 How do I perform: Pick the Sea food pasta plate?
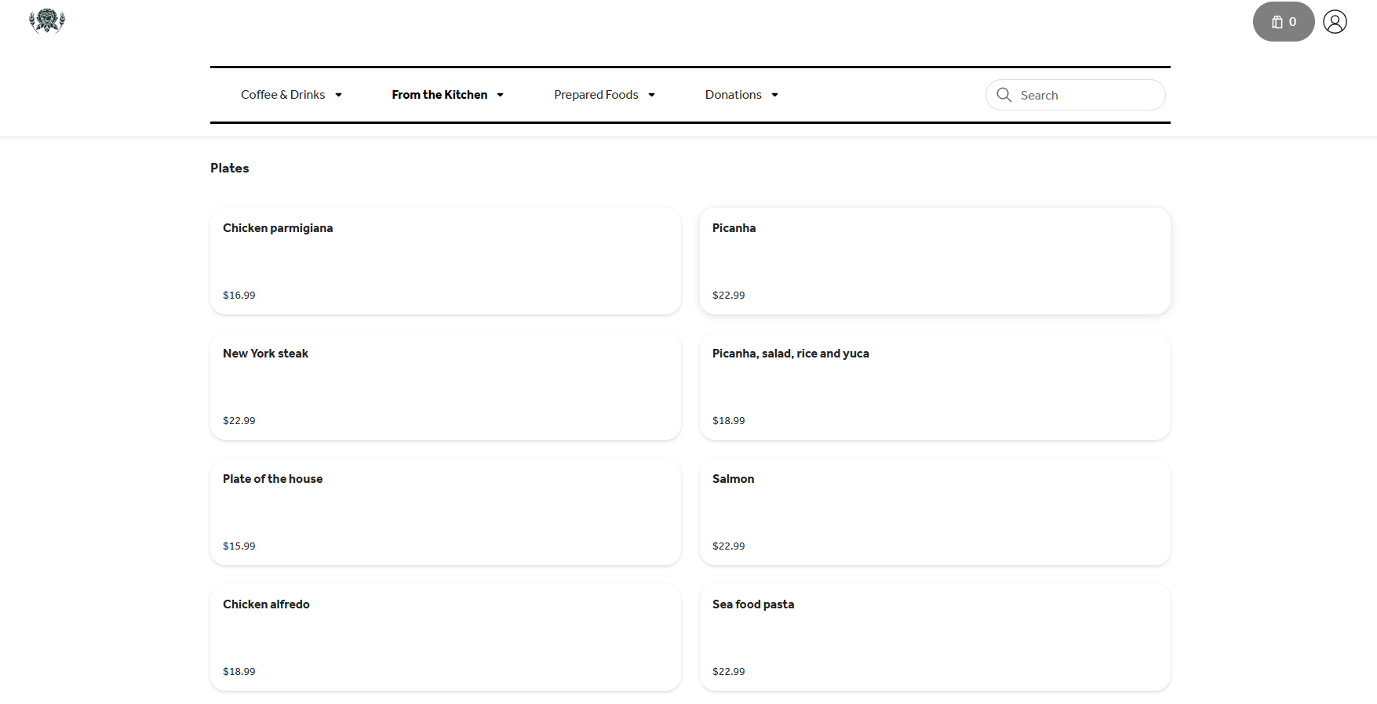pyautogui.click(x=934, y=637)
